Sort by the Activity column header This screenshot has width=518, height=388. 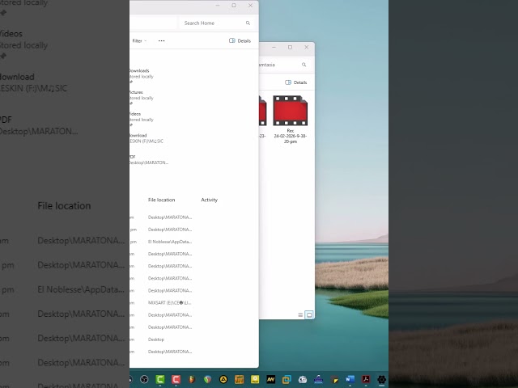pos(210,200)
